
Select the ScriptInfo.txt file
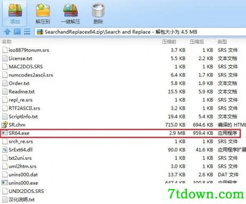tap(23, 116)
